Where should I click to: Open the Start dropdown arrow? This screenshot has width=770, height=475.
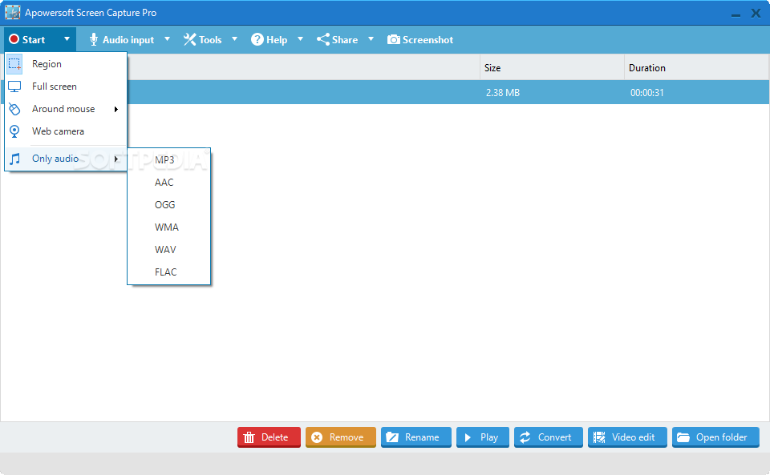(x=67, y=38)
